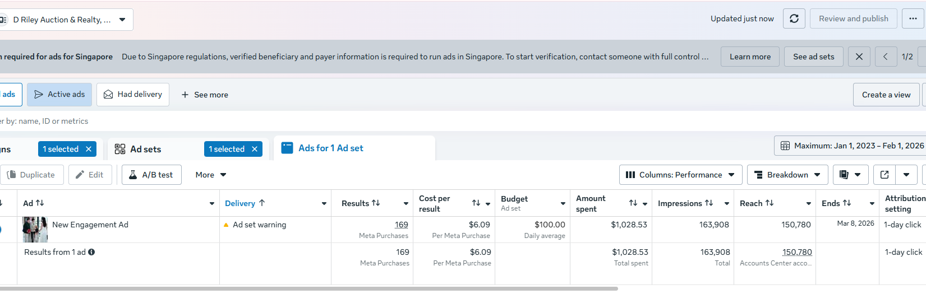Select the Active ads filter tab
Screen dimensions: 926x294
click(x=59, y=95)
